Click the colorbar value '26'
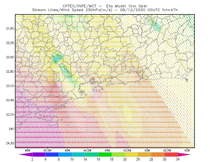Viewport: 210px width, 162px height. (138, 159)
